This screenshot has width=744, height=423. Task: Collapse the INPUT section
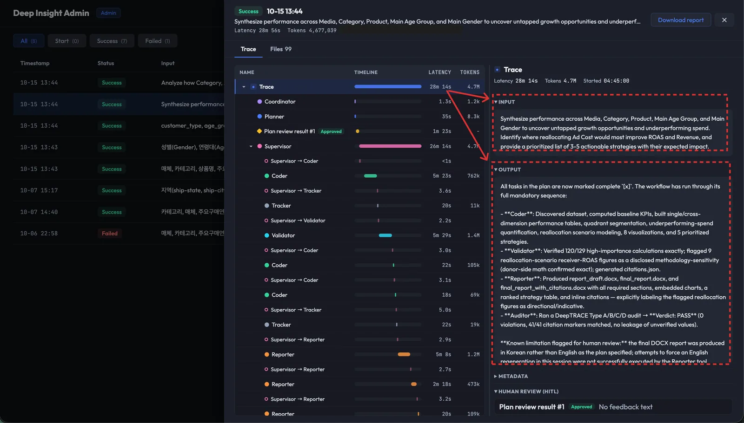pos(505,102)
